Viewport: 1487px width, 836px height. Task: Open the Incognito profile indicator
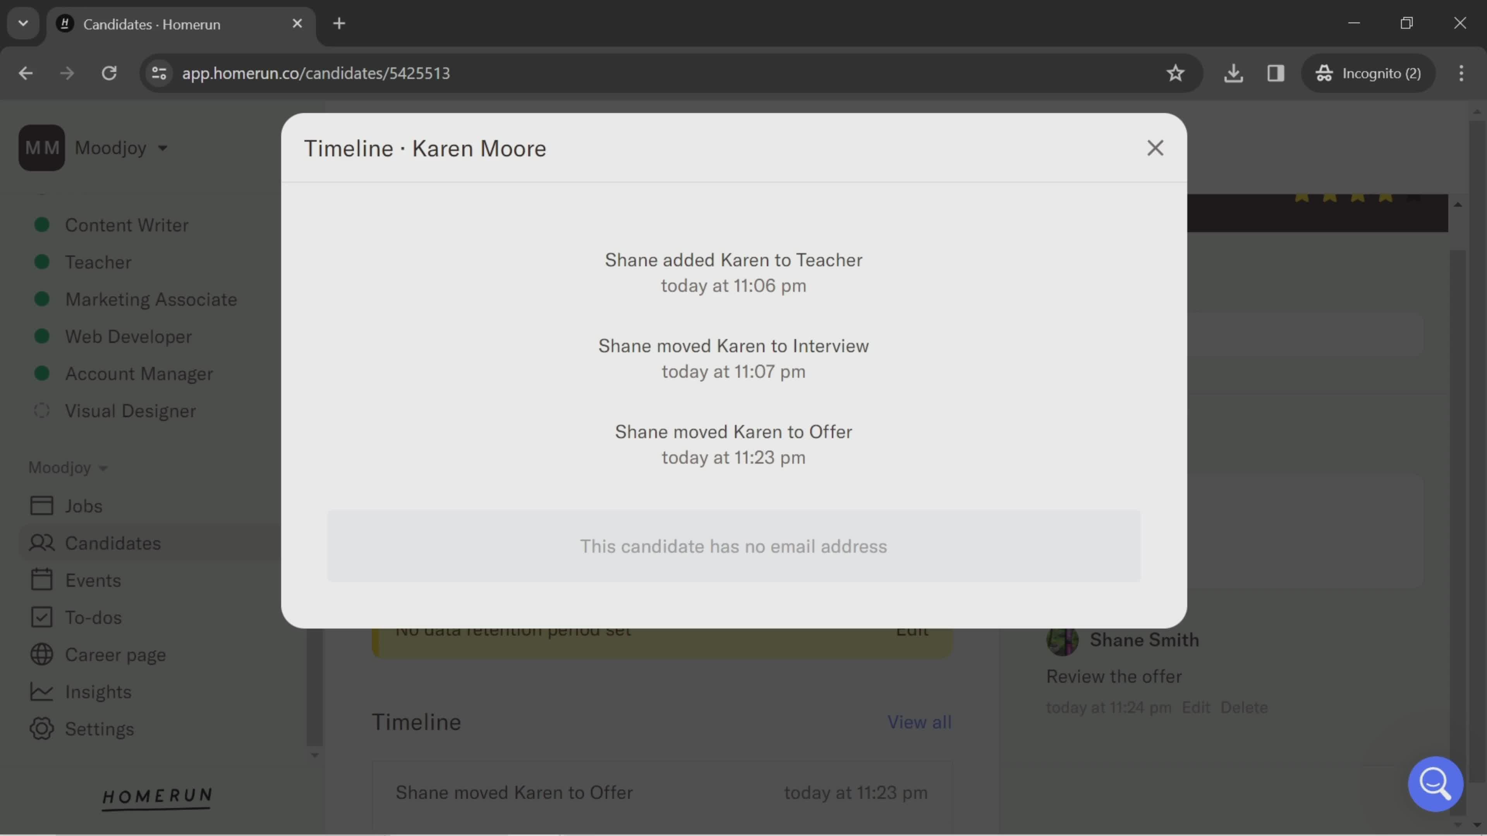(1367, 73)
